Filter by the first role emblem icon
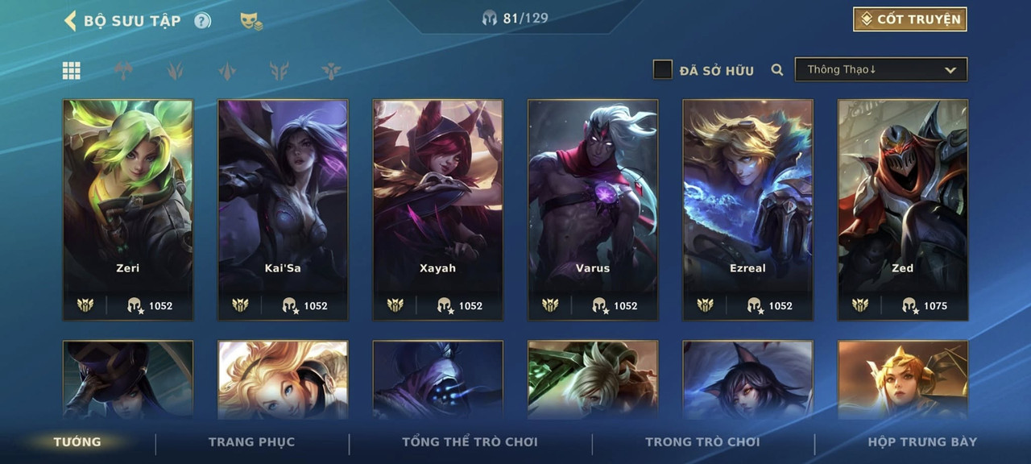Viewport: 1031px width, 464px height. [122, 71]
